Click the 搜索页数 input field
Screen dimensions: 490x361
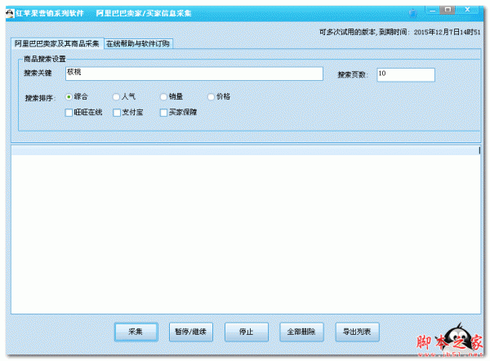pyautogui.click(x=406, y=74)
